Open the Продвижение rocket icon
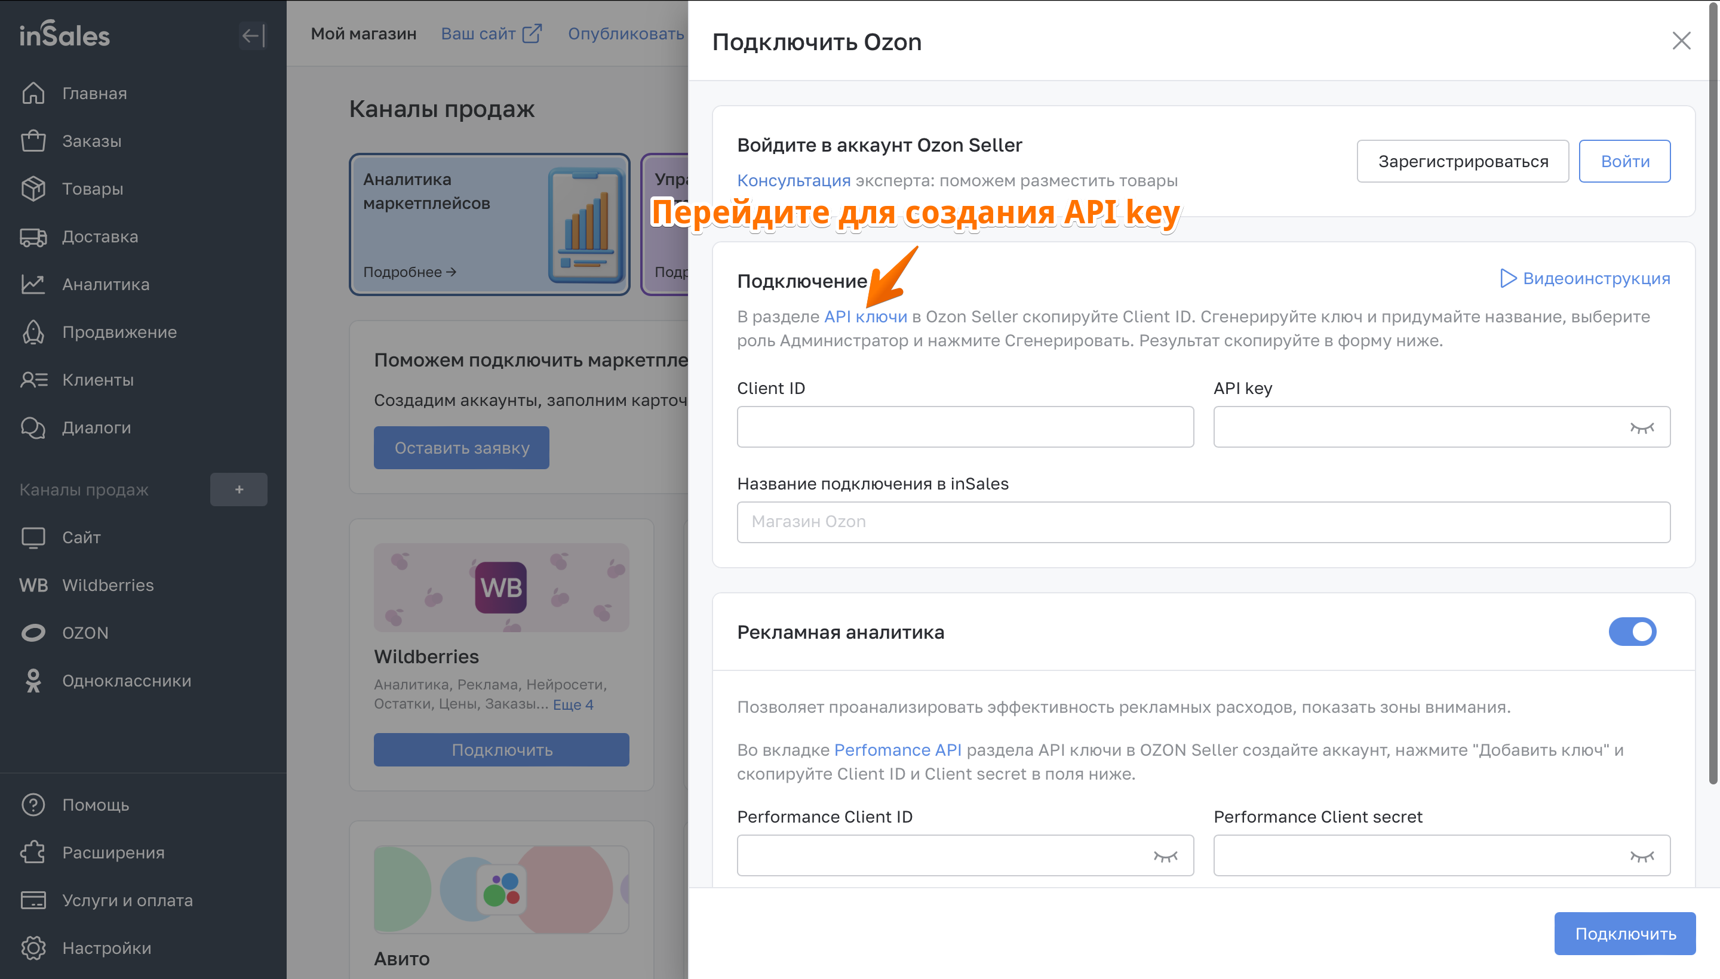 coord(33,332)
